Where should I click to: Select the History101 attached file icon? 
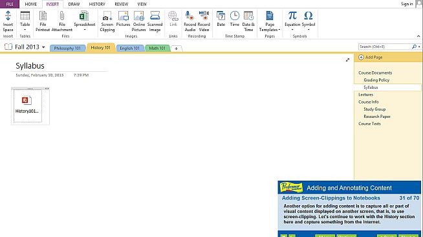coord(27,100)
